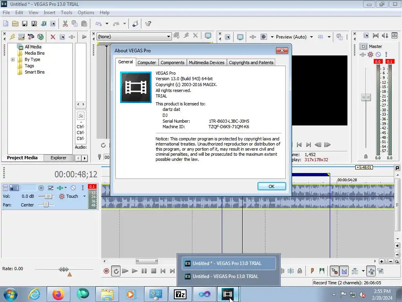Select the Smart Bins folder
The image size is (402, 302).
click(x=35, y=72)
